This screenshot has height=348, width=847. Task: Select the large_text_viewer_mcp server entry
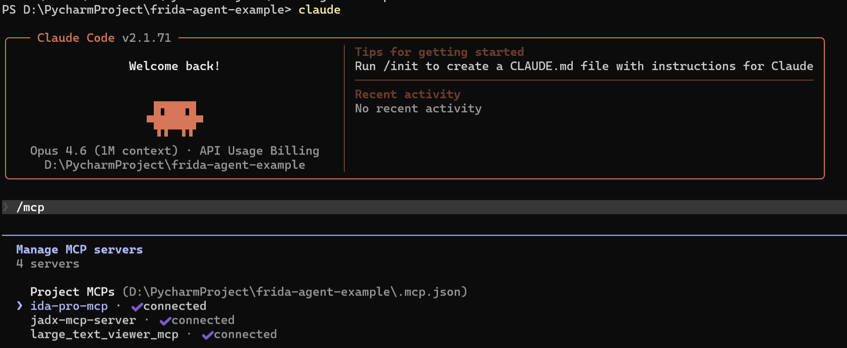[104, 334]
